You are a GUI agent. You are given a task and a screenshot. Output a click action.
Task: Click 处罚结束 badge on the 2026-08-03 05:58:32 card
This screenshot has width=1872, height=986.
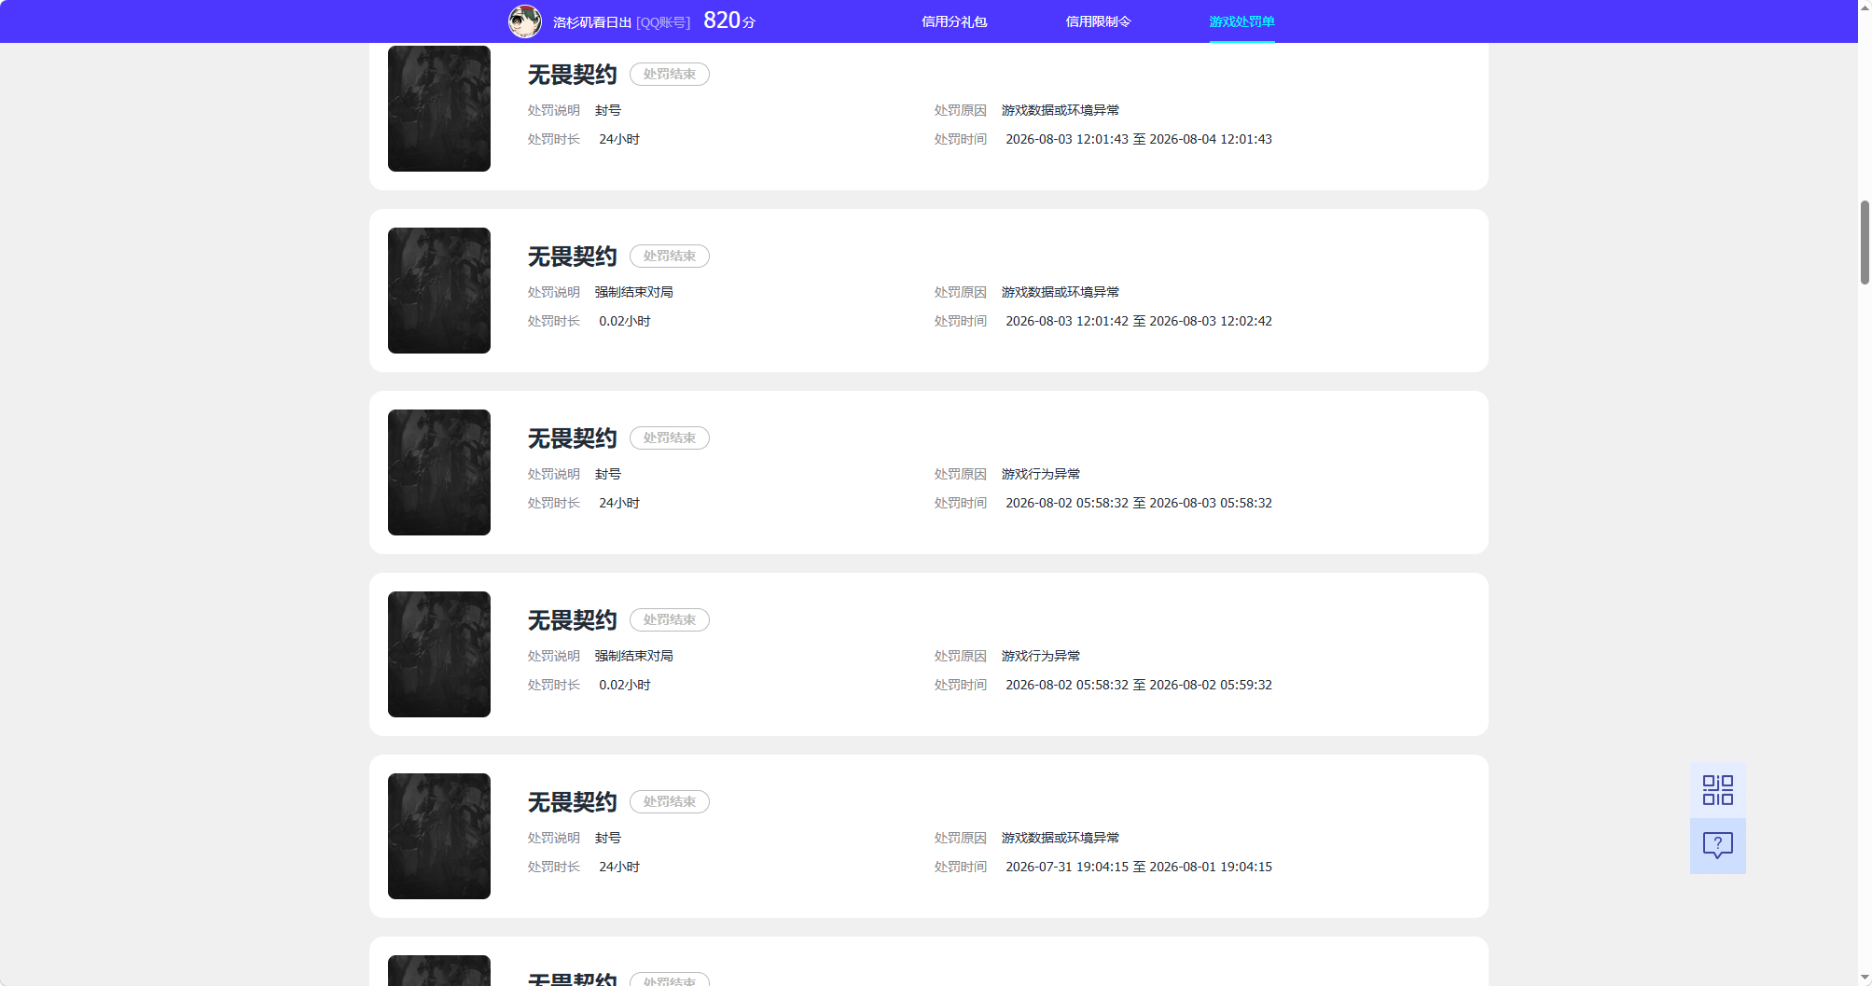(x=670, y=437)
